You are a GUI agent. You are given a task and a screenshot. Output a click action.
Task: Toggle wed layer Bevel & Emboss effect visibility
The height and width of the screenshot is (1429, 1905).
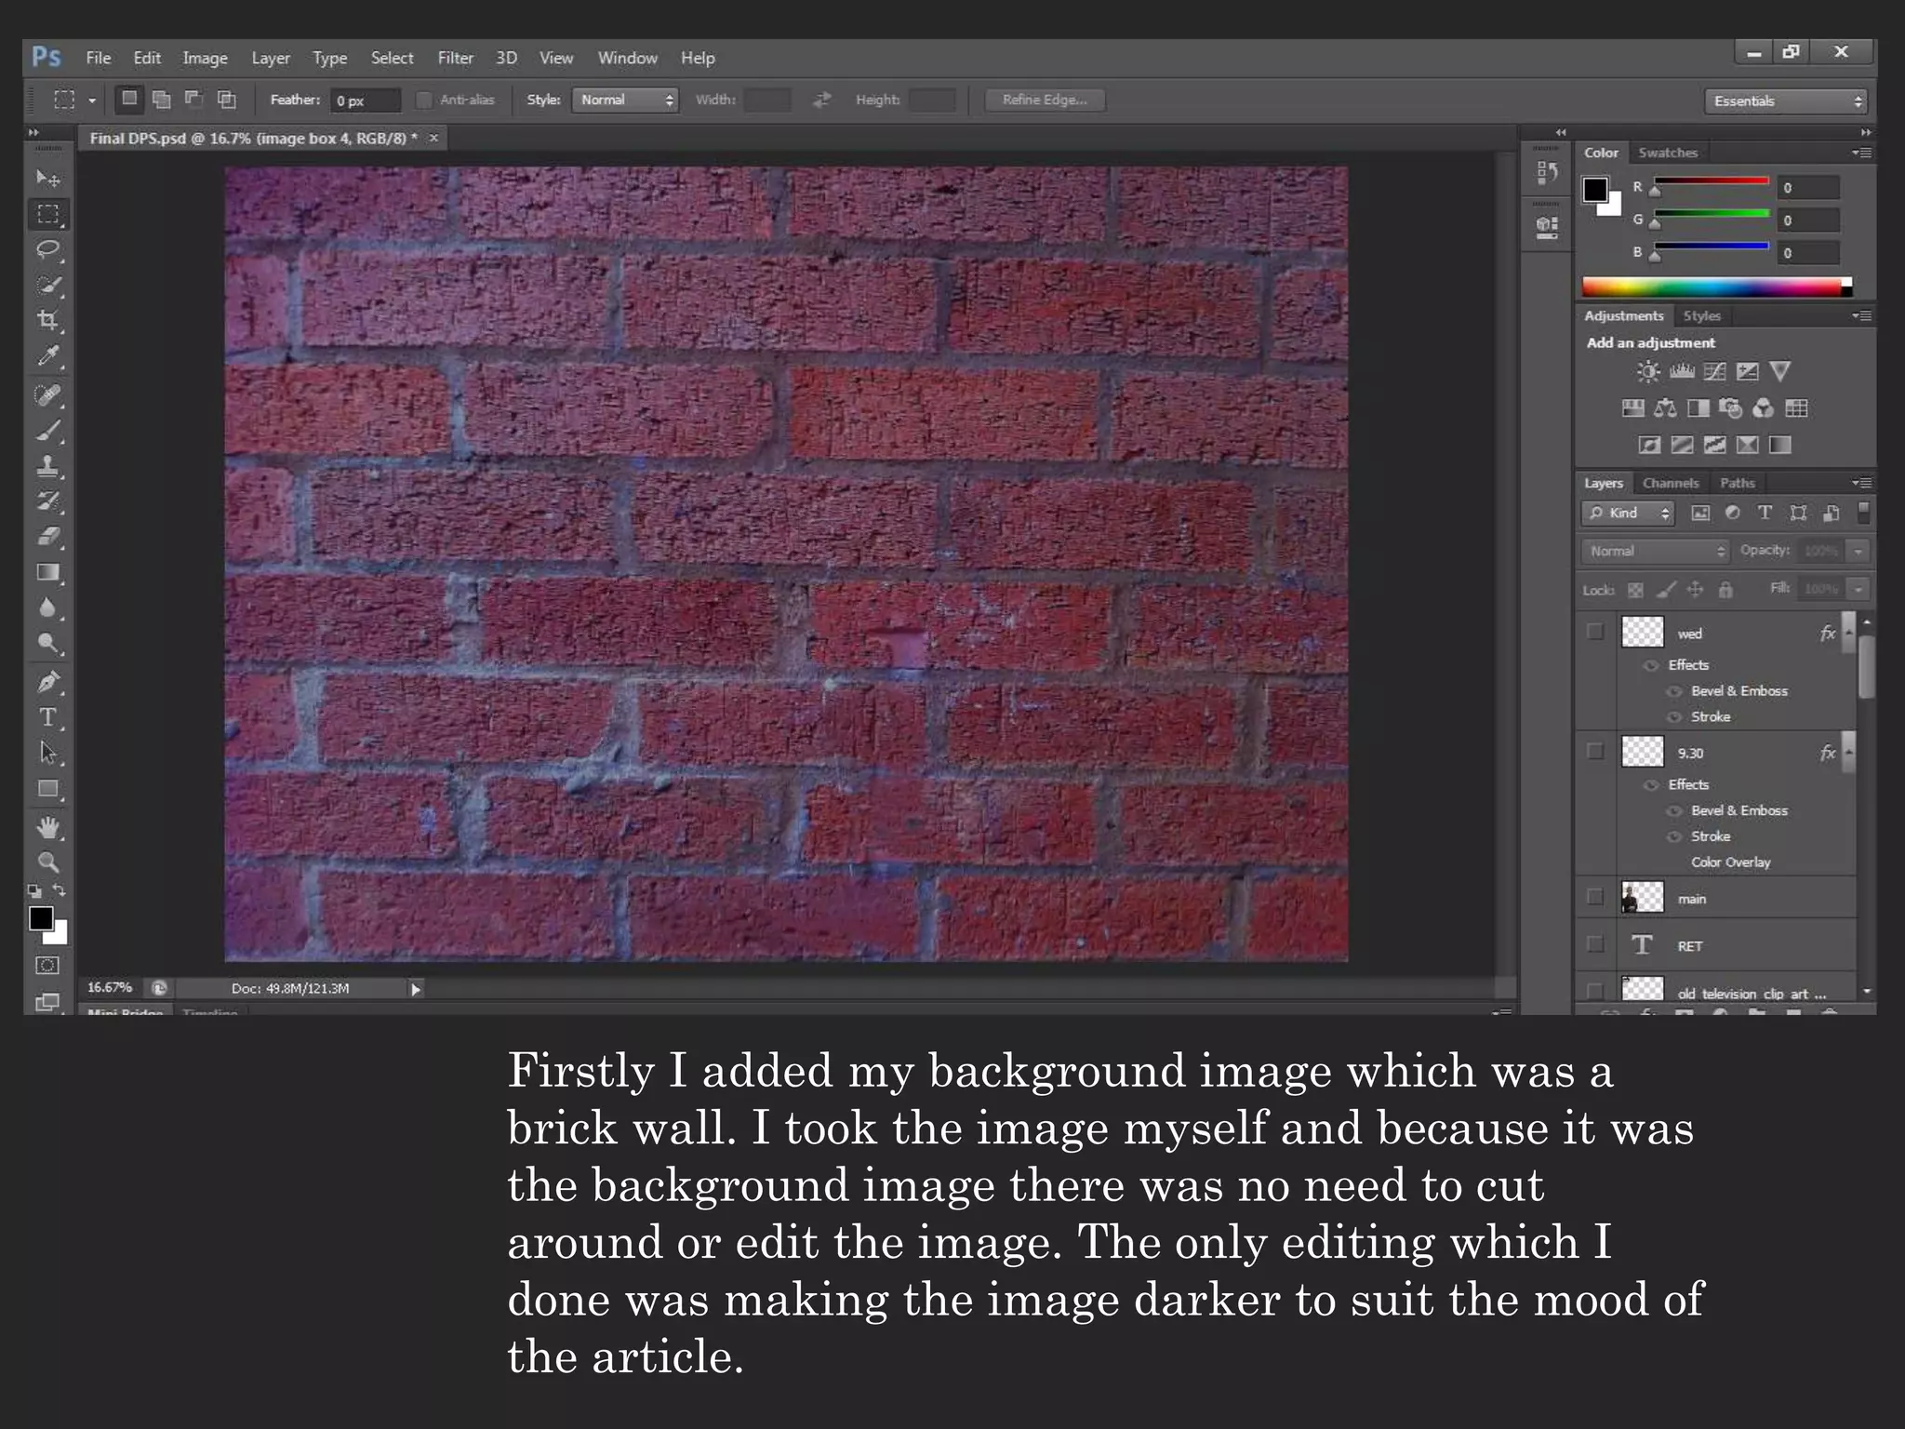tap(1674, 691)
